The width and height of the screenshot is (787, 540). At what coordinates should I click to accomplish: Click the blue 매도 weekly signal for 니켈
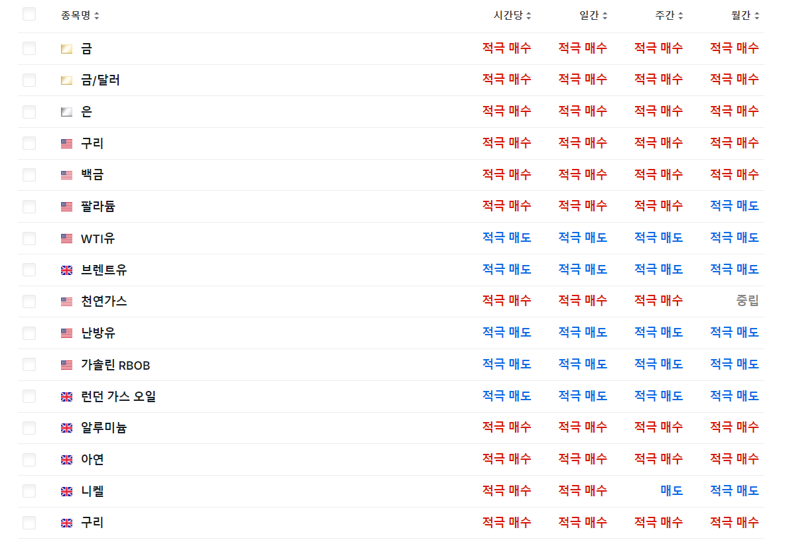pyautogui.click(x=672, y=491)
